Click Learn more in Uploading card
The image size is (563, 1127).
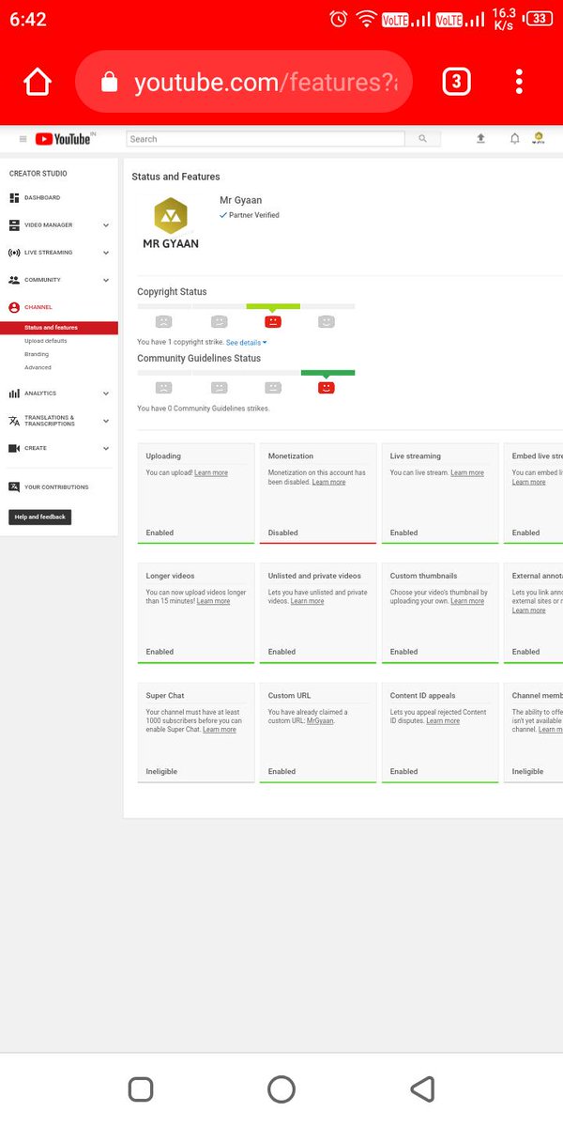click(x=211, y=473)
